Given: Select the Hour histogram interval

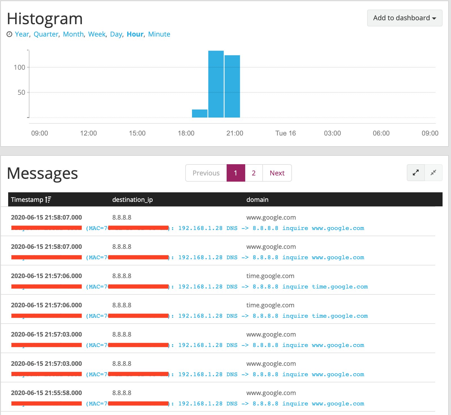Looking at the screenshot, I should click(135, 34).
